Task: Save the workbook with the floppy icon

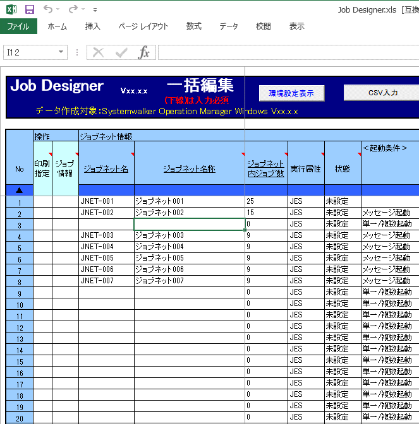Action: 30,9
